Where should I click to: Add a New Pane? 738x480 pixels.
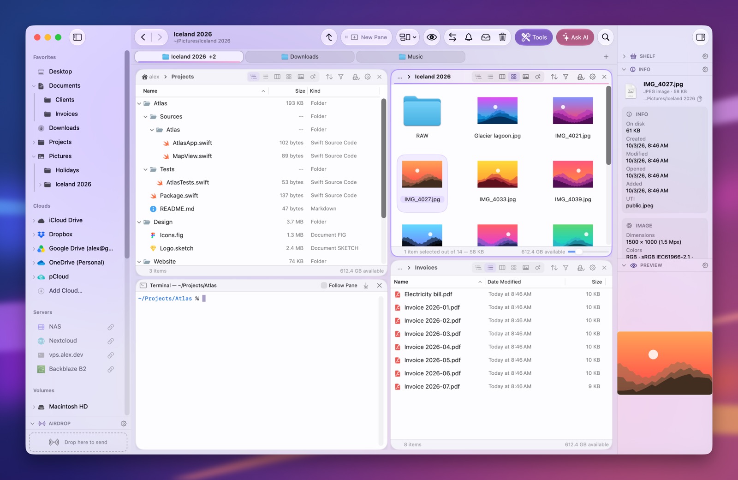tap(367, 37)
